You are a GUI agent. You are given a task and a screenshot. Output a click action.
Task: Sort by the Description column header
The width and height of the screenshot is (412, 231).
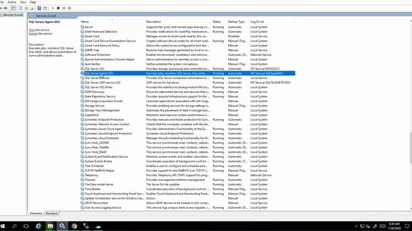[153, 22]
